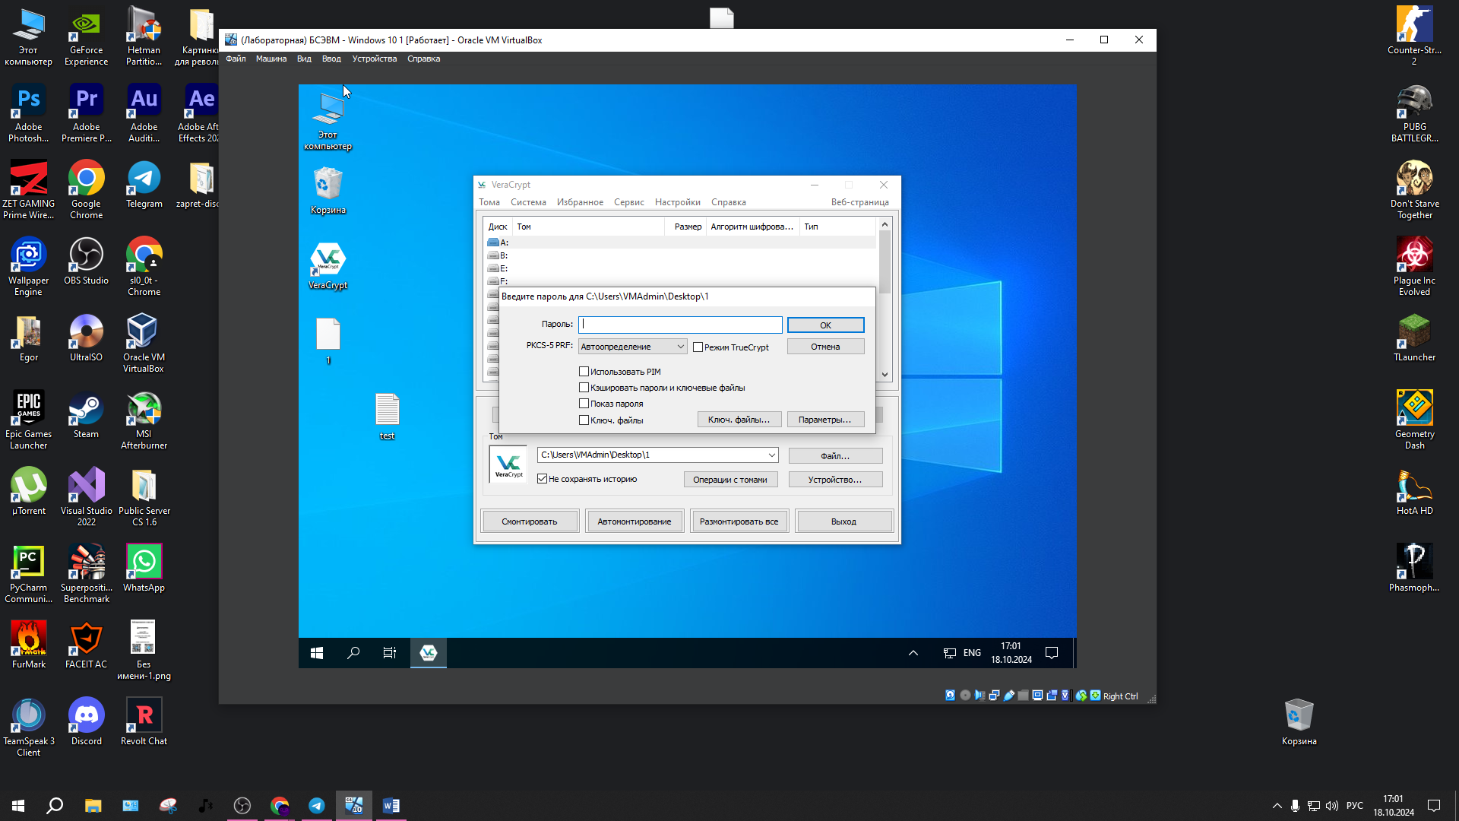Open Этот компьютер icon in VM desktop

click(x=328, y=121)
